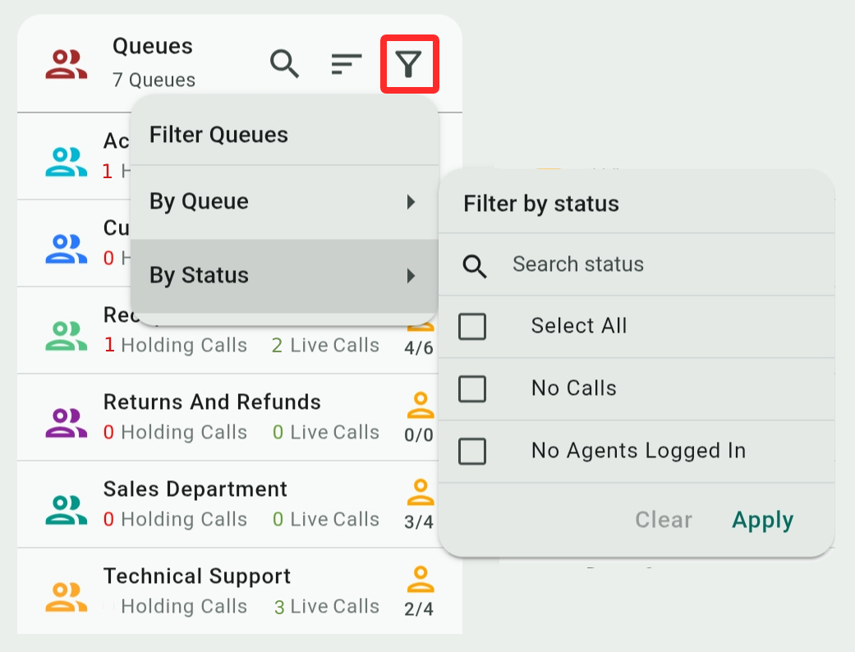Click the queue filter funnel icon
This screenshot has width=855, height=652.
[x=409, y=63]
